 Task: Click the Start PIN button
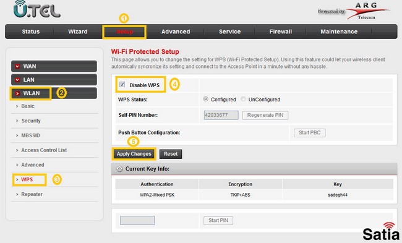point(218,221)
